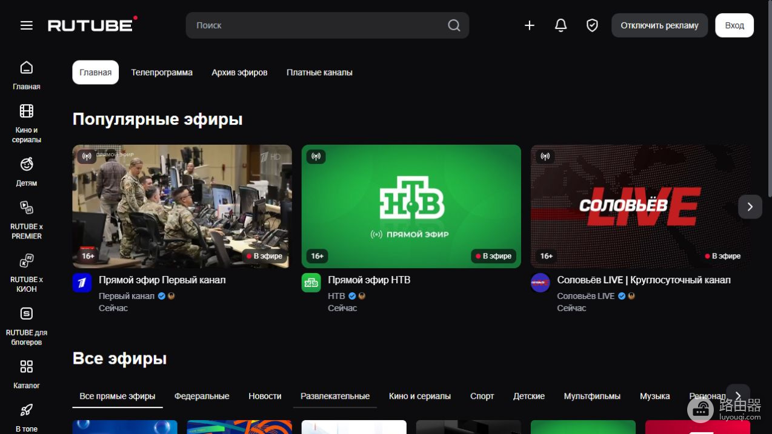Select Новости filter tab
The height and width of the screenshot is (434, 772).
click(x=265, y=396)
